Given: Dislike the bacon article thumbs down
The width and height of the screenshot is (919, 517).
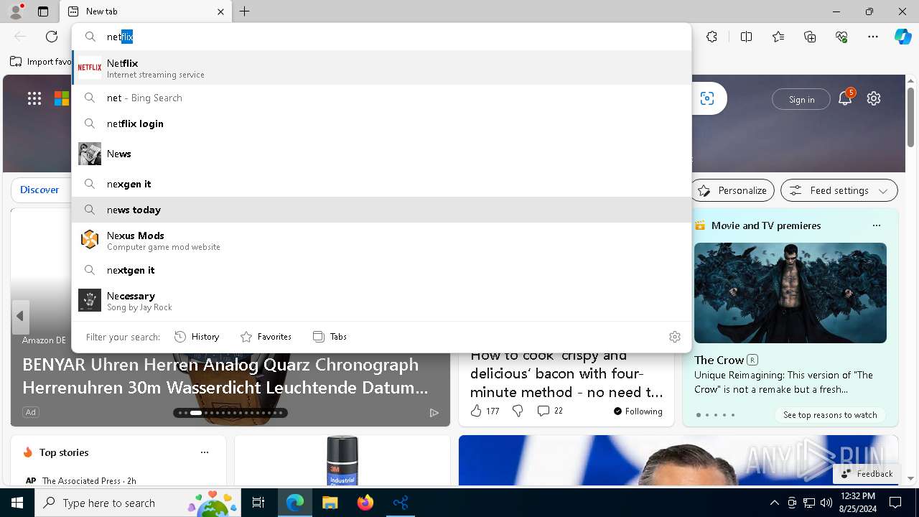Looking at the screenshot, I should click(518, 411).
